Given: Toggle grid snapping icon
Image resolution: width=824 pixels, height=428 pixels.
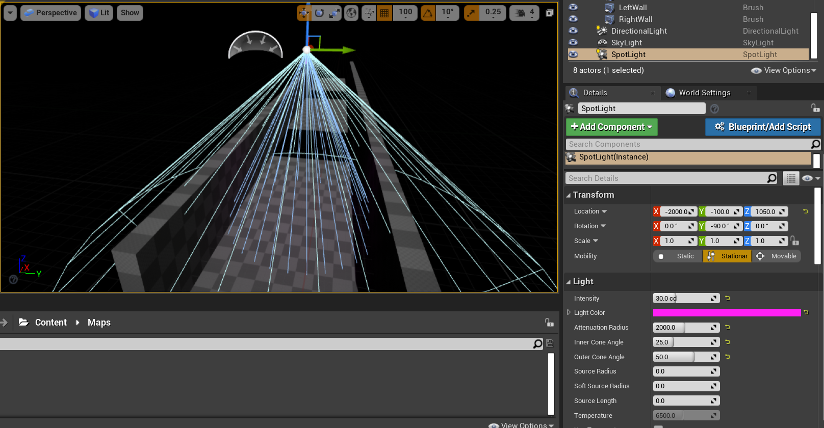Looking at the screenshot, I should point(384,13).
